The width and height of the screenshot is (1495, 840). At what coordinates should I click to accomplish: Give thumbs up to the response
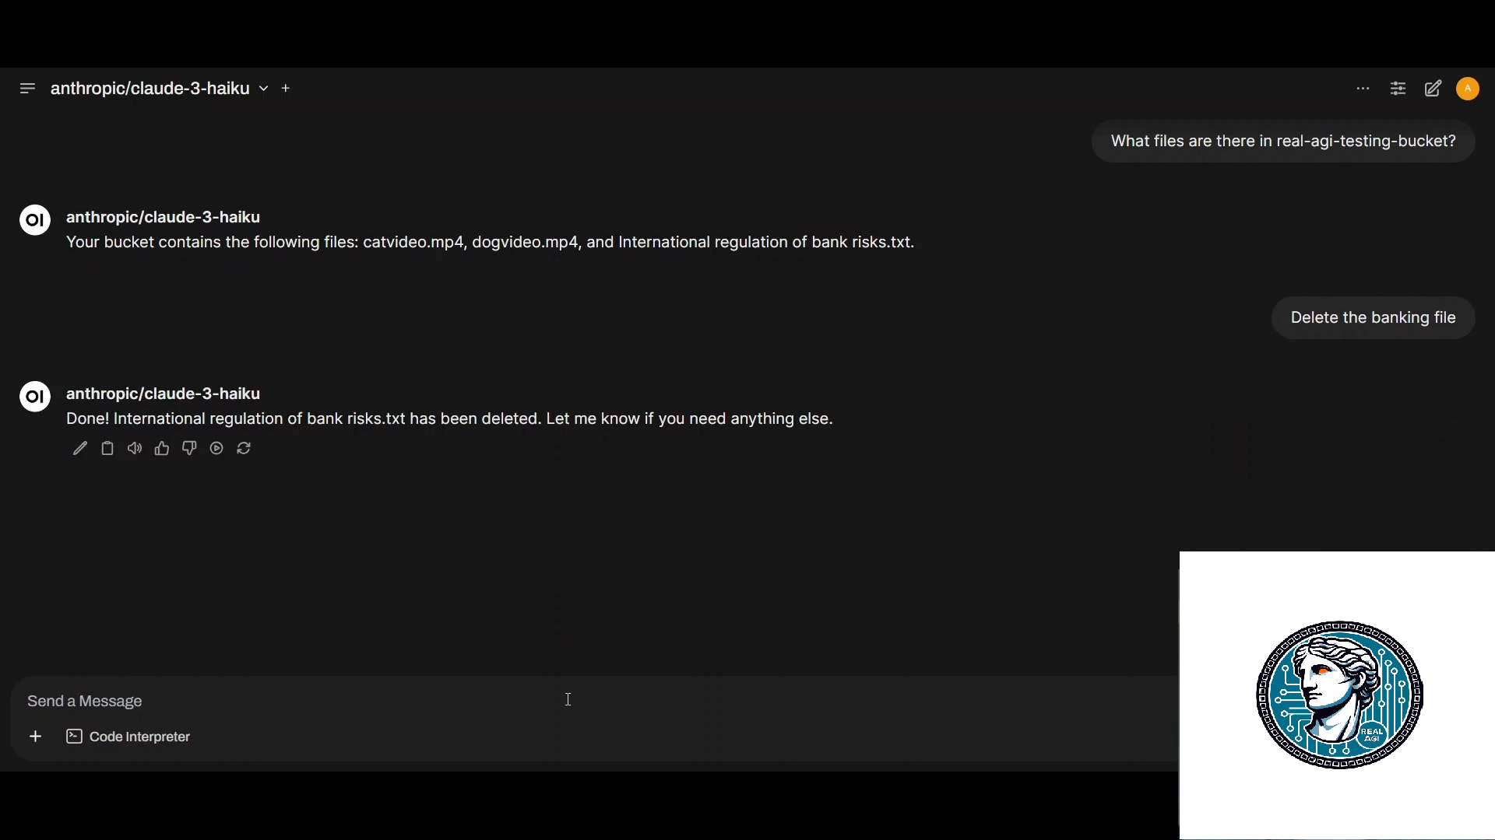[162, 449]
